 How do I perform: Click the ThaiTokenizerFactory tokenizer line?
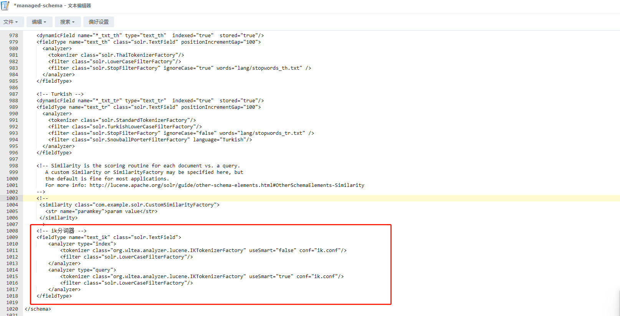[116, 55]
